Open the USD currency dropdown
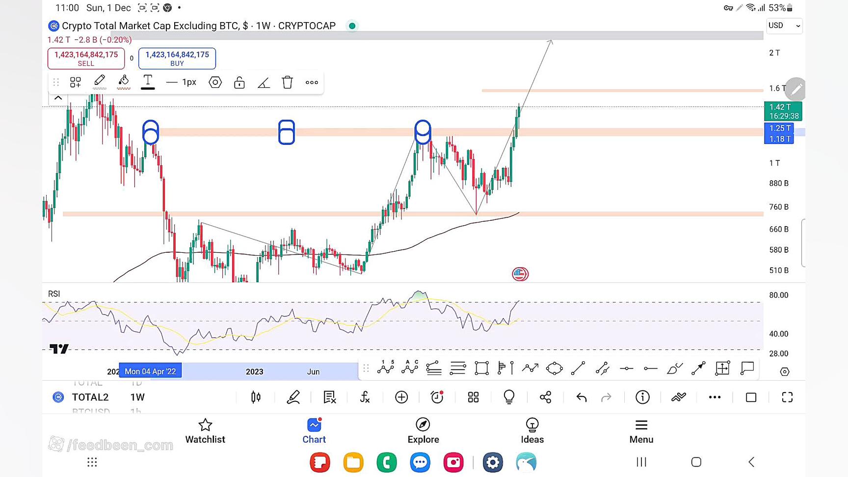The image size is (848, 477). click(x=784, y=26)
